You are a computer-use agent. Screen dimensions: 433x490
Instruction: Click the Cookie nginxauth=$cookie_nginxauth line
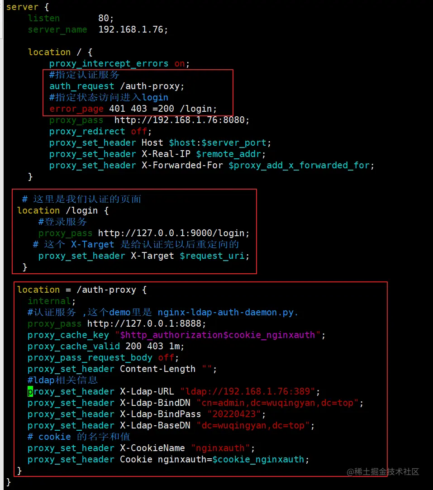tap(168, 460)
